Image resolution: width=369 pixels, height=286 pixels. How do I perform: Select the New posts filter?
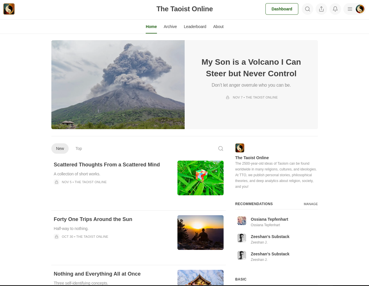pos(60,148)
